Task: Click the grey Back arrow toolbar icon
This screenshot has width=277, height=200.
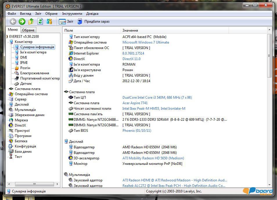Action: [13, 21]
